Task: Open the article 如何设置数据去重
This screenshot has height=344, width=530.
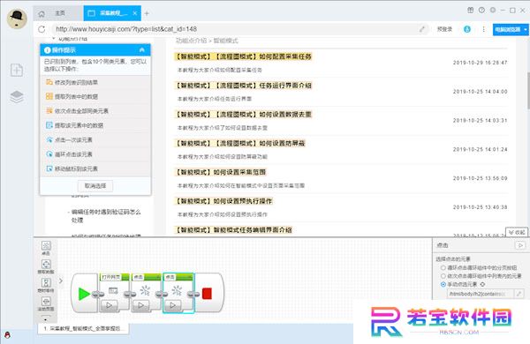Action: 243,115
